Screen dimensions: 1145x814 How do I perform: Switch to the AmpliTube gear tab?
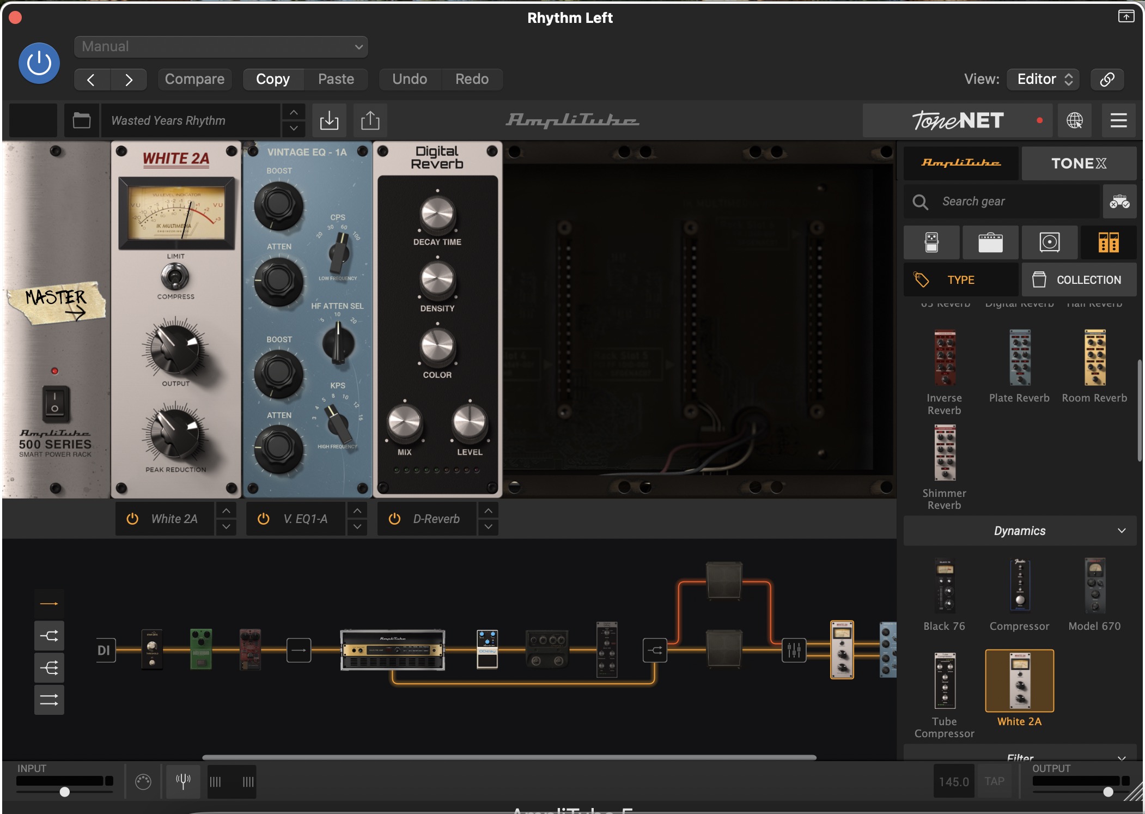tap(961, 163)
